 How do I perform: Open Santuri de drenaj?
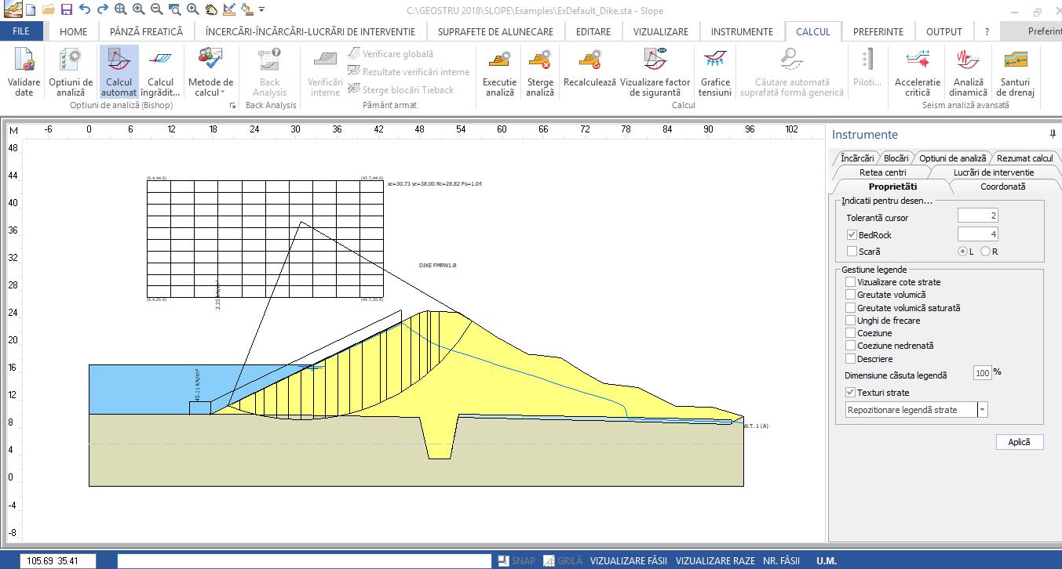pyautogui.click(x=1017, y=72)
